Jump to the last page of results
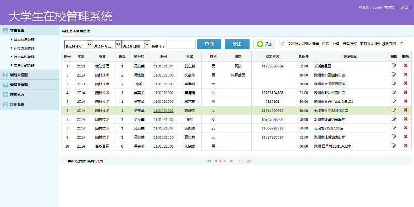This screenshot has width=414, height=207. [x=231, y=161]
